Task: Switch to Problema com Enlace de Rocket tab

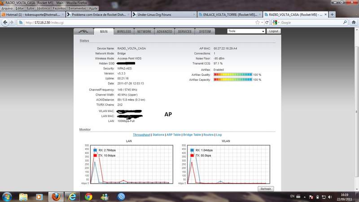Action: coord(98,14)
